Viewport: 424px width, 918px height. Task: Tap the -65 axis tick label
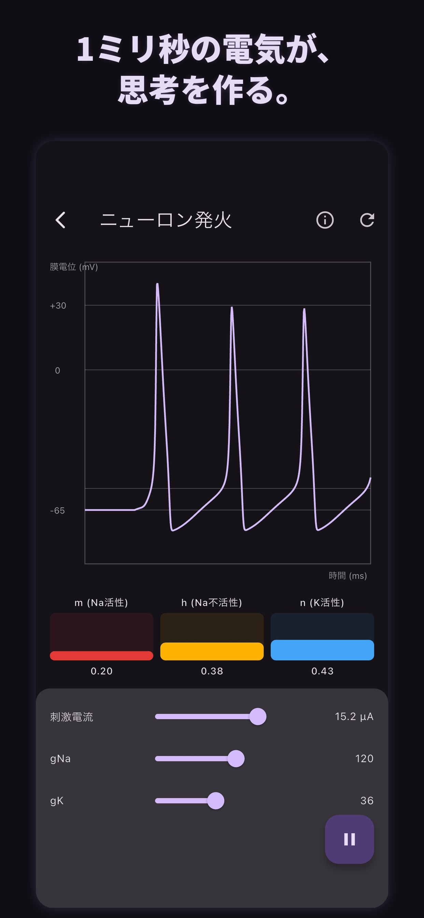coord(57,511)
